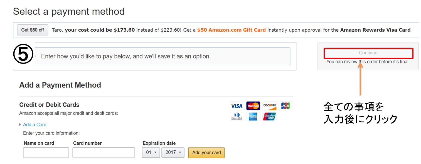The height and width of the screenshot is (164, 421).
Task: Click the Continue button
Action: (x=368, y=53)
